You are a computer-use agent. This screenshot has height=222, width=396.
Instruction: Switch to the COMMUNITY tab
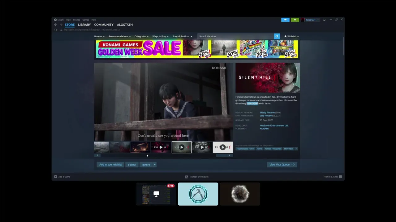(104, 25)
